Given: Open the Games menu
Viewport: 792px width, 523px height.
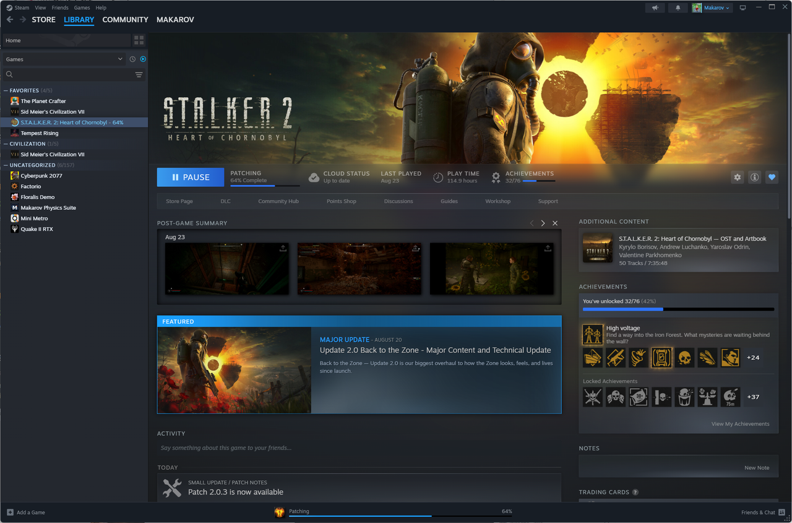Looking at the screenshot, I should click(x=82, y=8).
